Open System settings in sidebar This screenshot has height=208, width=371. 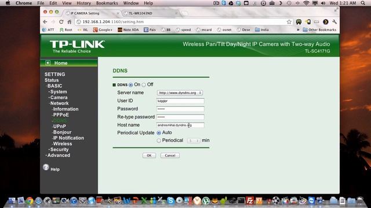(59, 92)
